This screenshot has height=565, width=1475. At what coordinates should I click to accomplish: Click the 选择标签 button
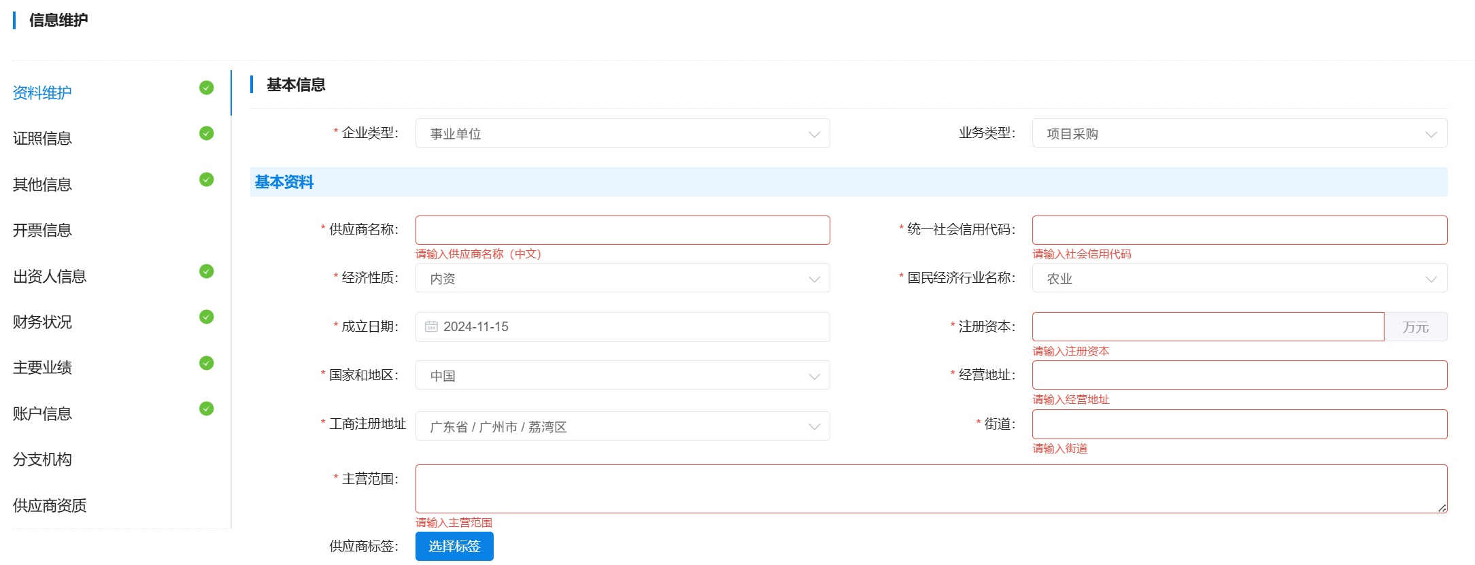click(454, 547)
